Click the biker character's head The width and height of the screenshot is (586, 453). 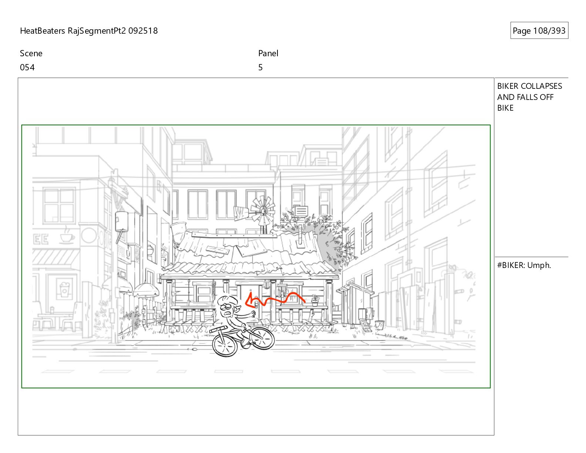[x=228, y=306]
